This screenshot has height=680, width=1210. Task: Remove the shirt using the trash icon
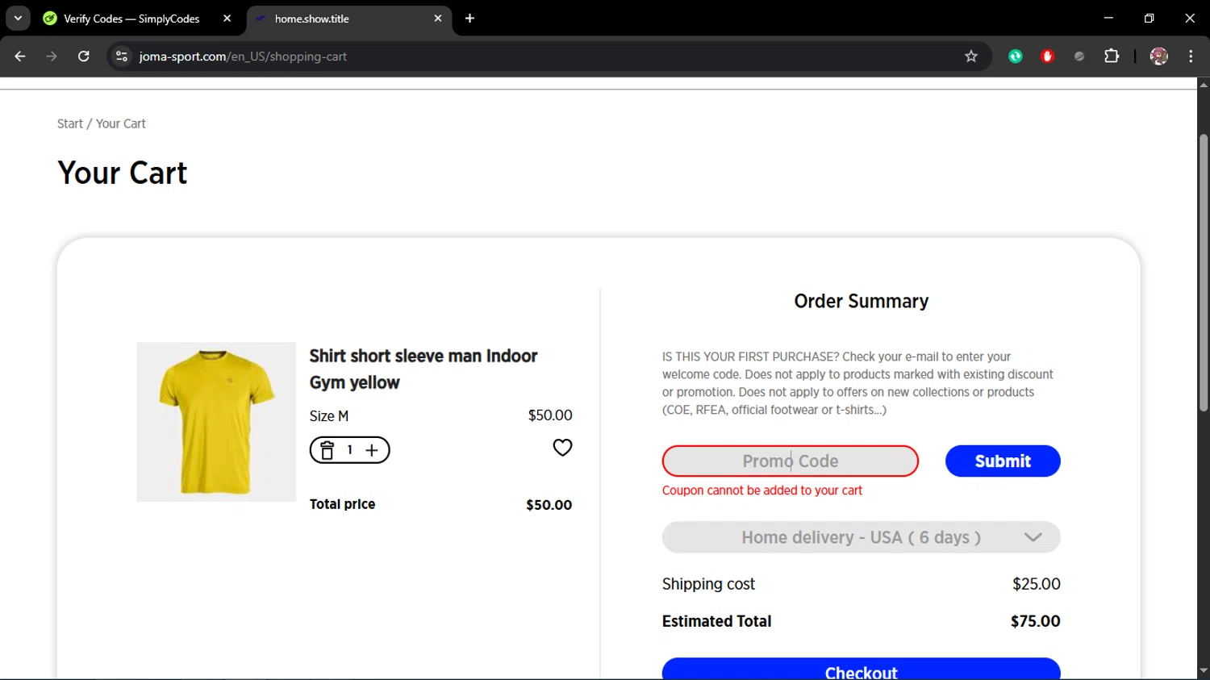[327, 450]
